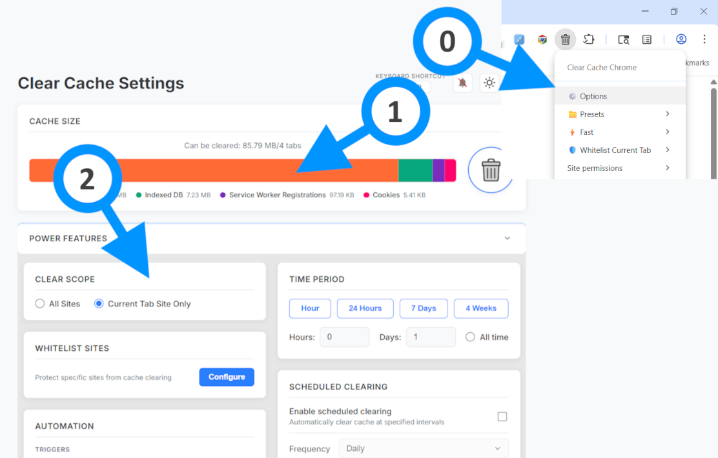Click the folder icon beside Presets

(x=572, y=114)
